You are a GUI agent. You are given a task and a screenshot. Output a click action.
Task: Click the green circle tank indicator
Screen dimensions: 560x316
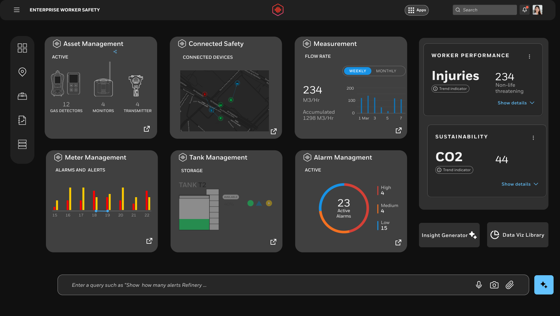coord(251,203)
